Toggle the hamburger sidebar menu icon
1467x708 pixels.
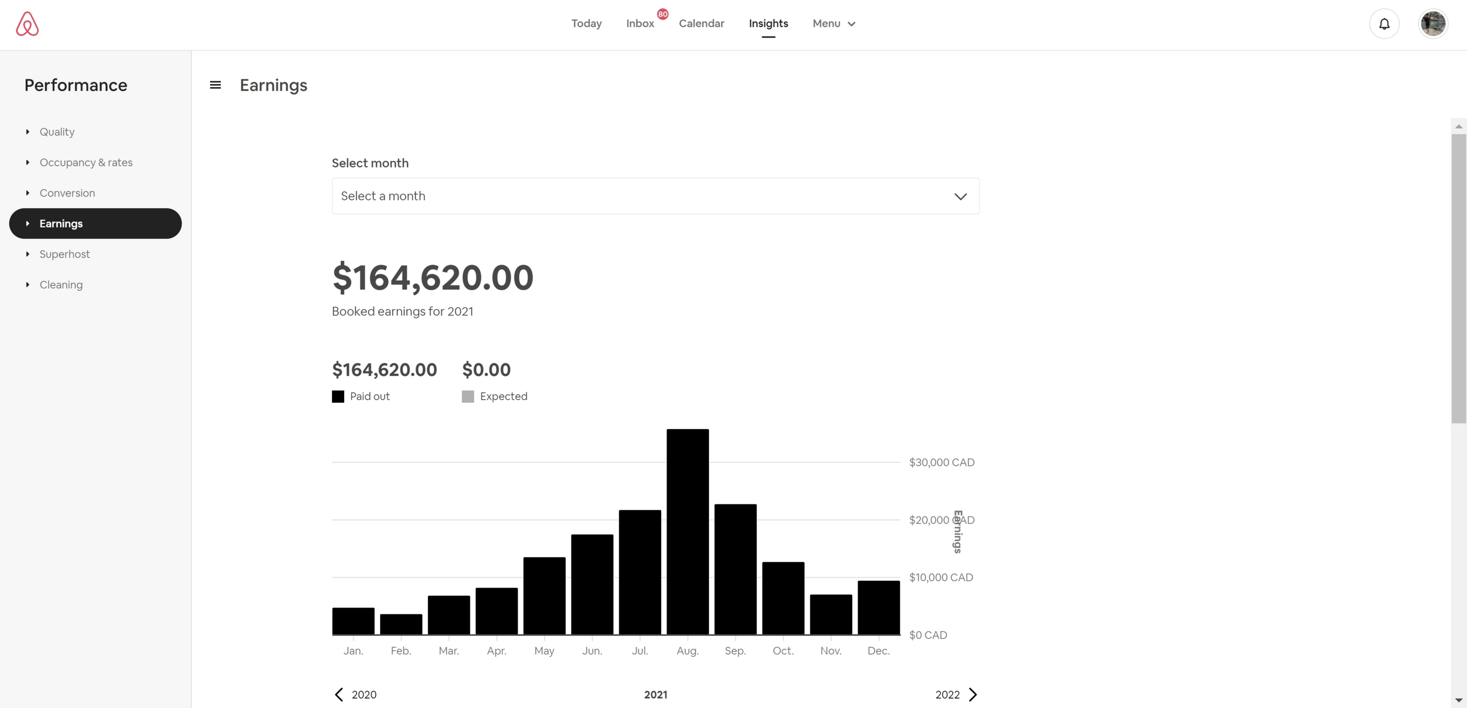click(x=215, y=85)
